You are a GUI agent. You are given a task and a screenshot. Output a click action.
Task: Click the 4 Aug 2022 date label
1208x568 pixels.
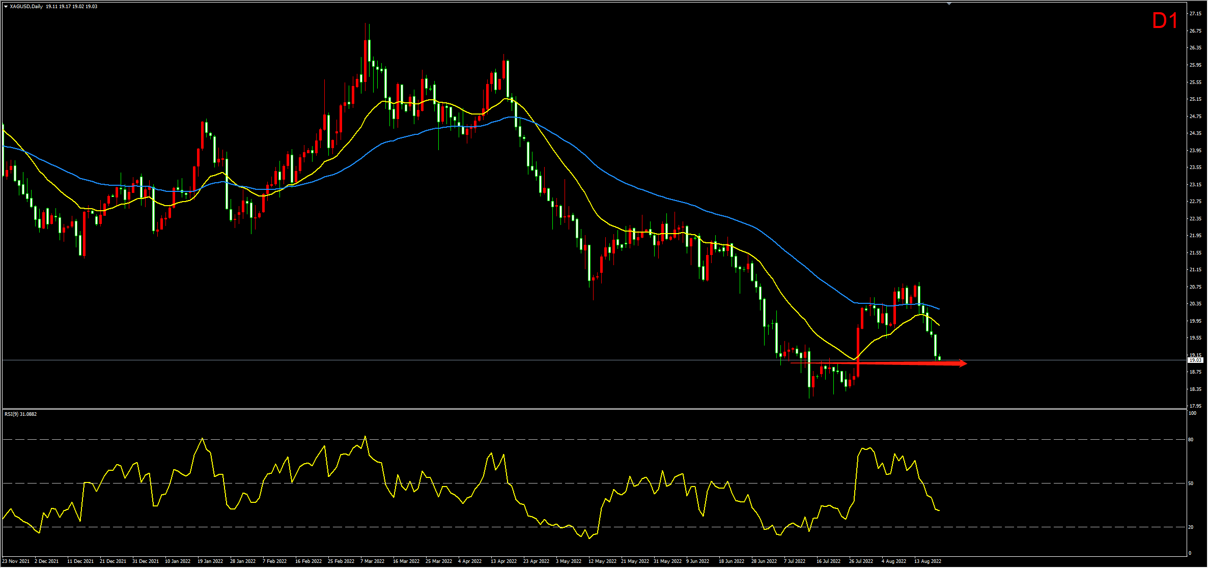pos(894,561)
